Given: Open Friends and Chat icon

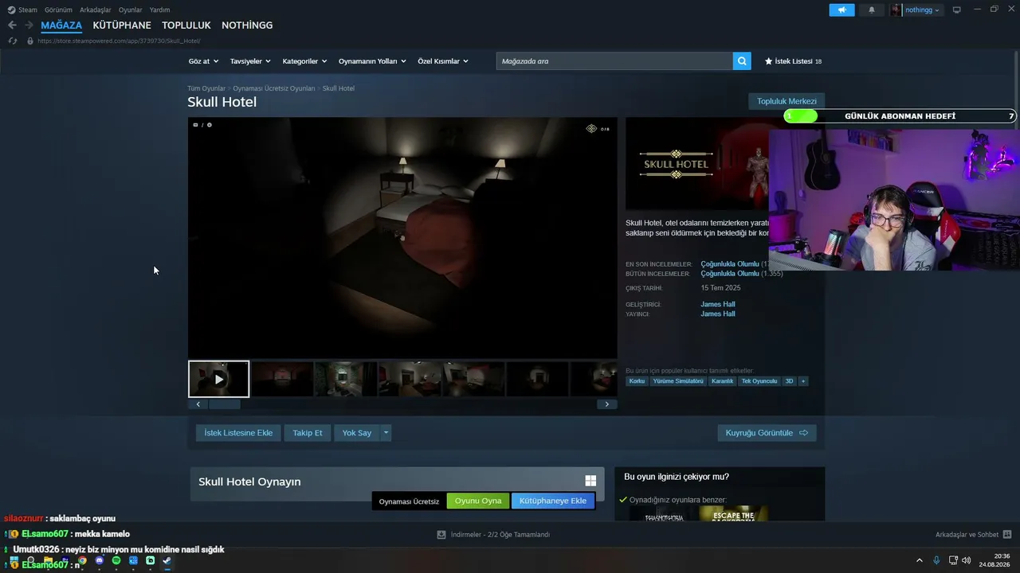Looking at the screenshot, I should 1007,535.
